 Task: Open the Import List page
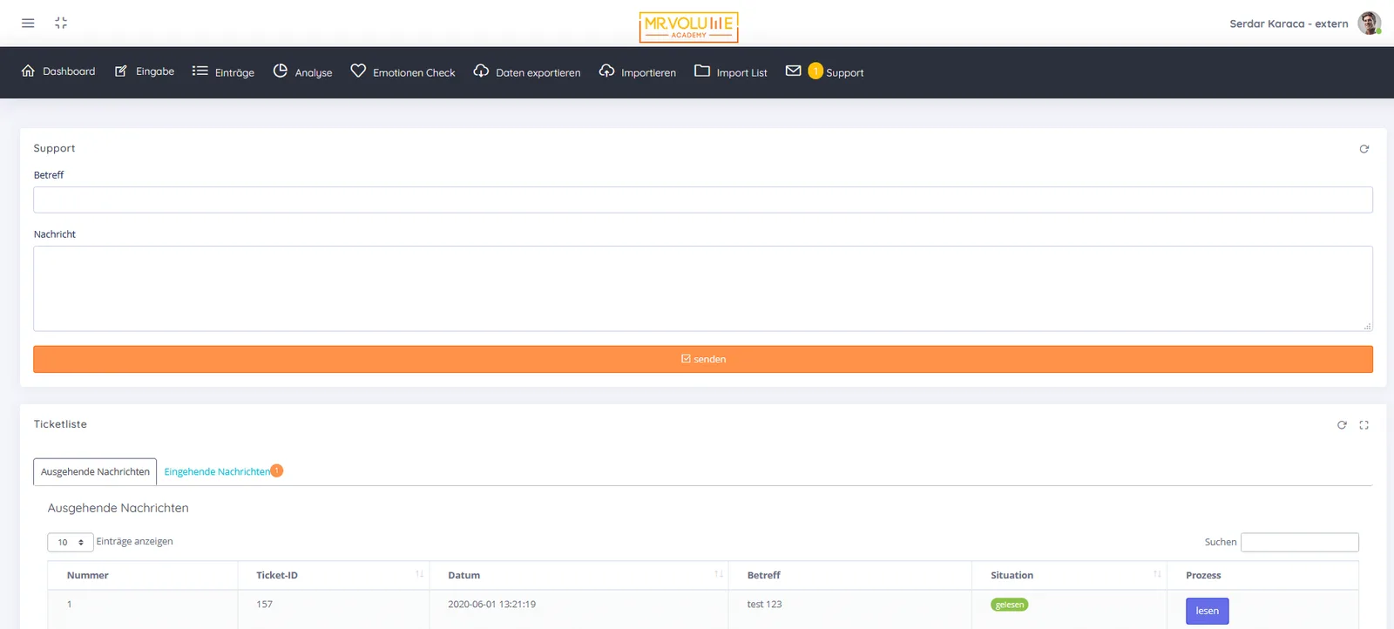[731, 71]
